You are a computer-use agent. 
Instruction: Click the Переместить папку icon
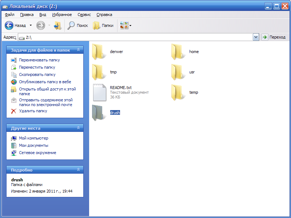[x=14, y=68]
